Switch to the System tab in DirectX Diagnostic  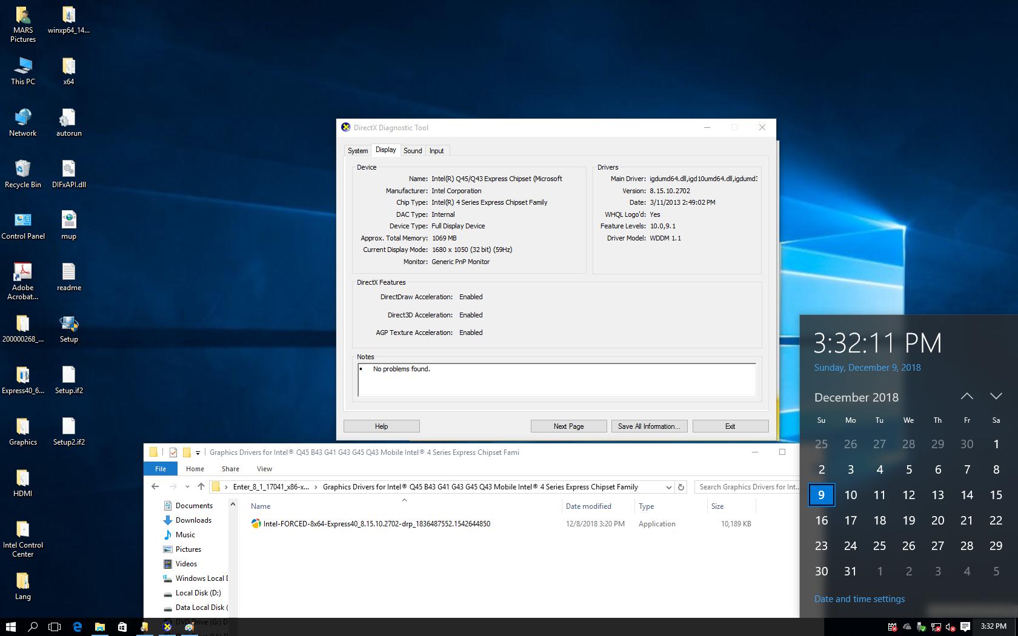(x=358, y=151)
